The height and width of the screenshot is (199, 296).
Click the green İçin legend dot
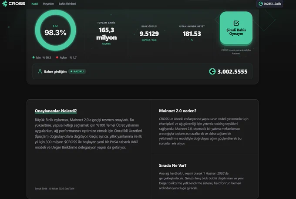(x=34, y=57)
